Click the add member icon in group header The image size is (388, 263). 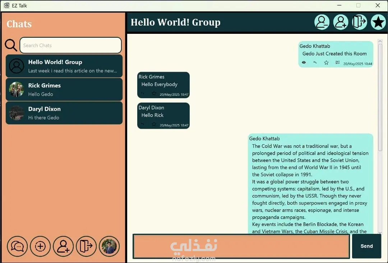(341, 22)
